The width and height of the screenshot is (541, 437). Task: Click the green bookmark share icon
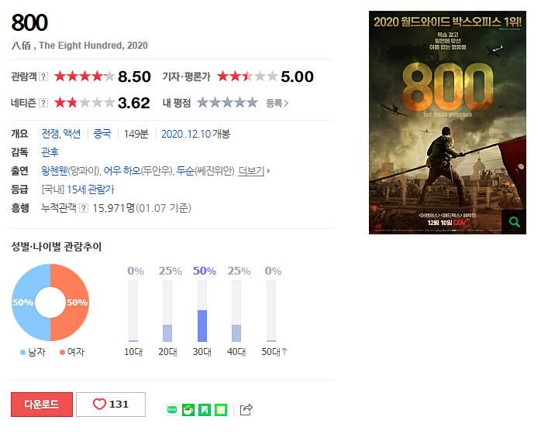[205, 410]
